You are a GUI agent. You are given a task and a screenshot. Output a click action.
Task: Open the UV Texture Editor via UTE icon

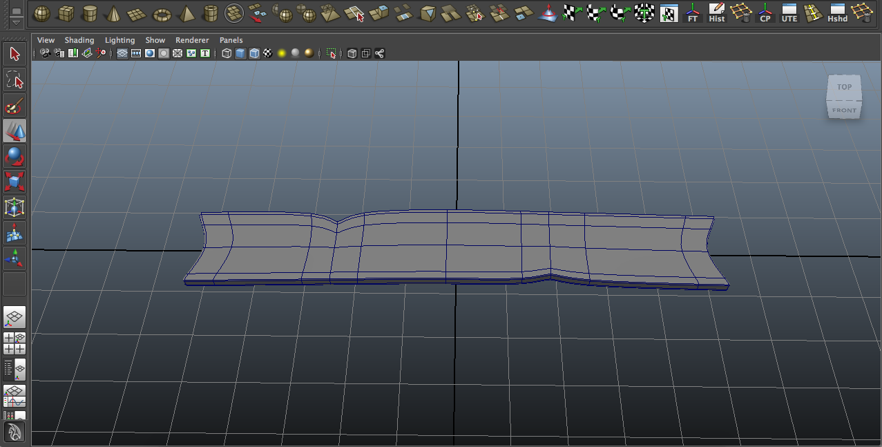[789, 11]
